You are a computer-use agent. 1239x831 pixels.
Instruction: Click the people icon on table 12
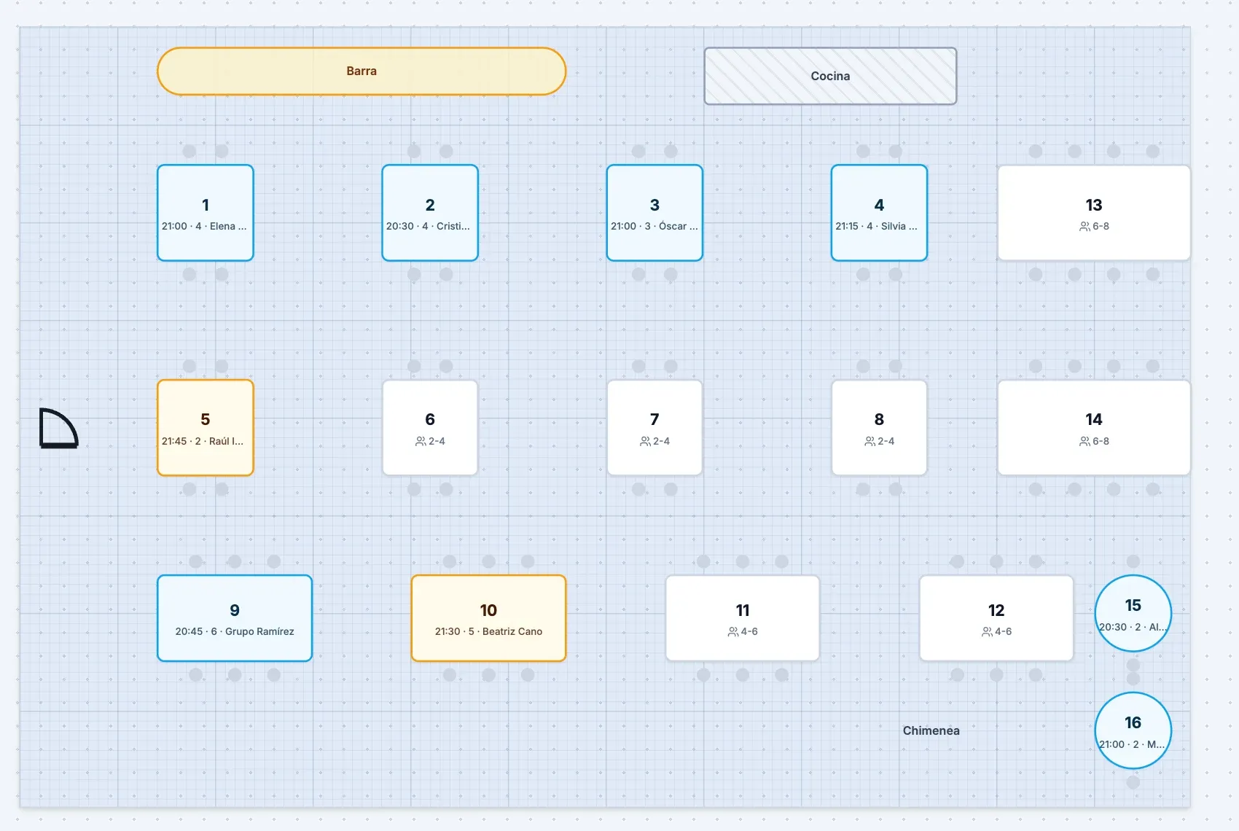point(987,632)
